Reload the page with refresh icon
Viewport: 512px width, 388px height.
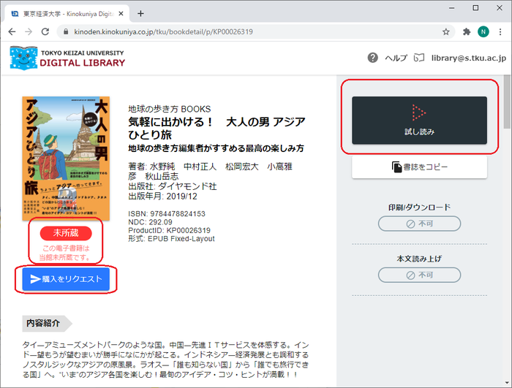(x=45, y=31)
